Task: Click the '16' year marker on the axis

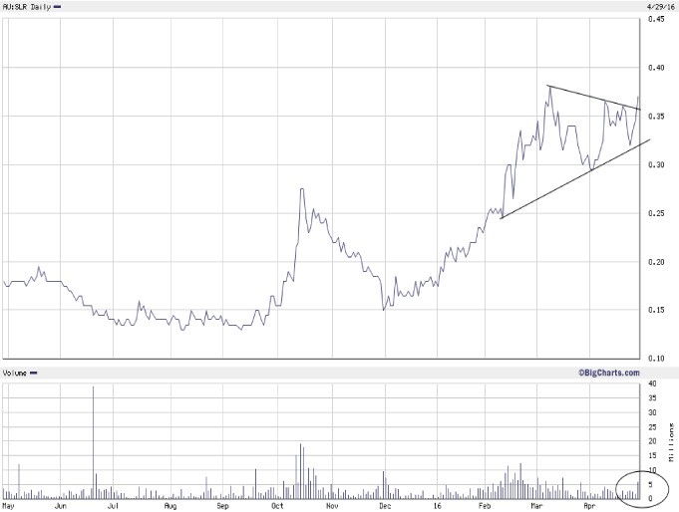Action: click(x=437, y=505)
